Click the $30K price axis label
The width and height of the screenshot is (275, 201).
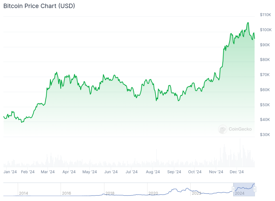(x=265, y=135)
